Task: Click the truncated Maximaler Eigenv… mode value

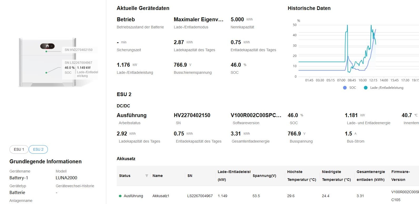Action: click(199, 19)
